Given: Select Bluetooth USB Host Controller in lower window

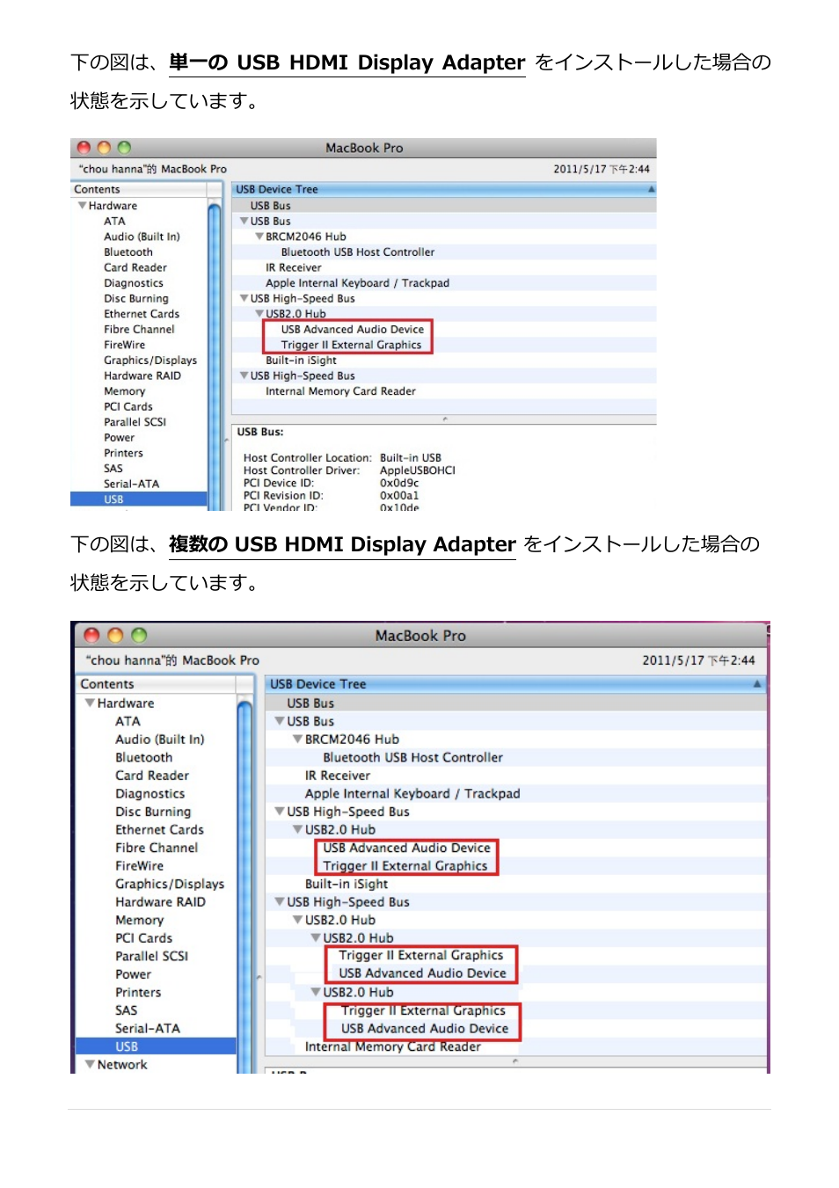Looking at the screenshot, I should [412, 758].
